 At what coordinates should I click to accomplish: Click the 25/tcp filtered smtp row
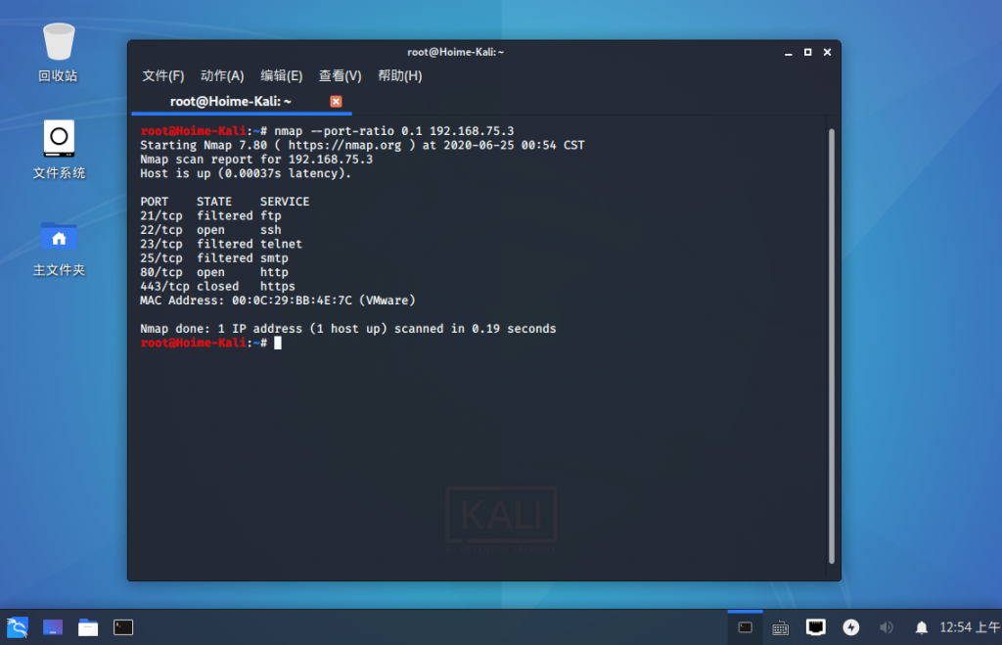coord(214,257)
